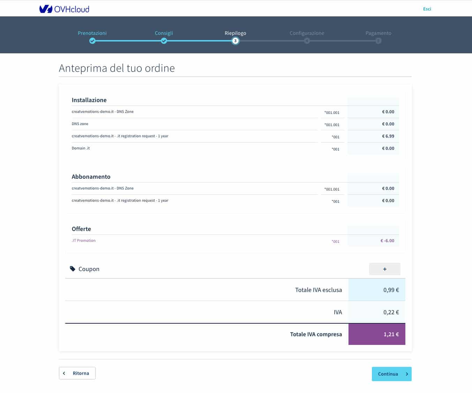Click the Pagamento step circle
Image resolution: width=472 pixels, height=393 pixels.
click(379, 41)
